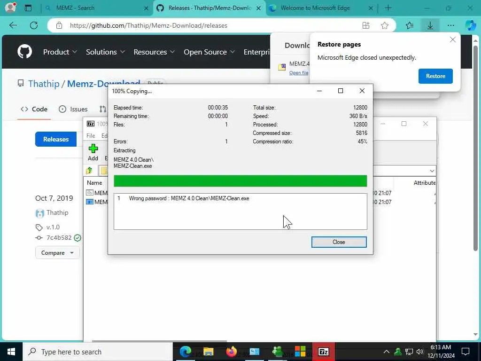This screenshot has height=361, width=481.
Task: Click the MEMZ archive icon in Downloads panel
Action: (x=282, y=67)
